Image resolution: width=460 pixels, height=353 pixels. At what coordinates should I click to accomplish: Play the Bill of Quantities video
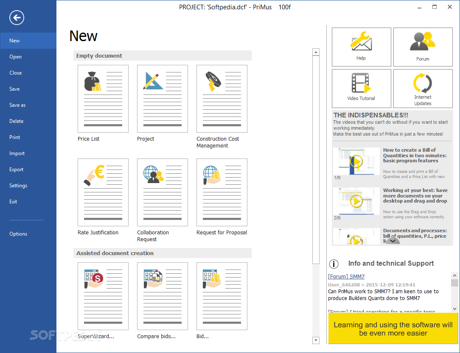pos(356,161)
